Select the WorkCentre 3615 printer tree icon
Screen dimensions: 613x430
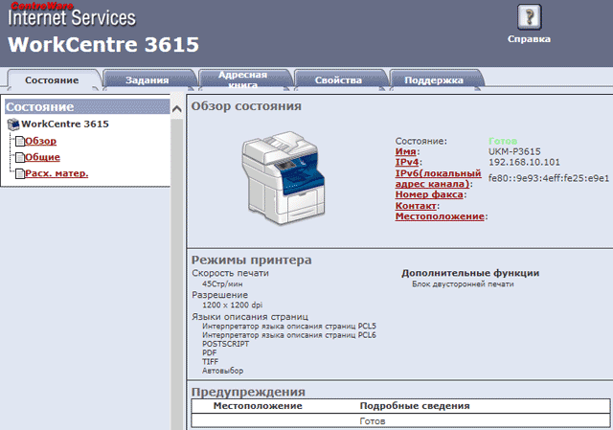tap(13, 124)
